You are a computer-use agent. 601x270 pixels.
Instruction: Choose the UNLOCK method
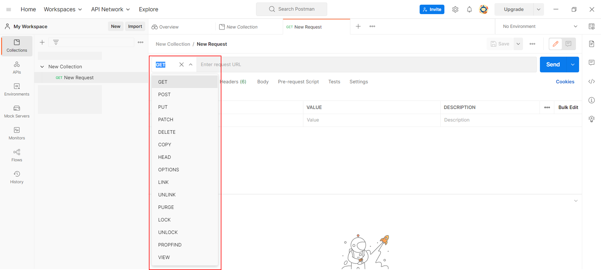[185, 232]
